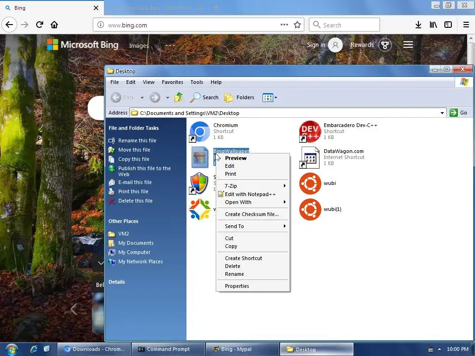Viewport: 475px width, 356px height.
Task: Open the Tools menu in Explorer
Action: click(197, 82)
